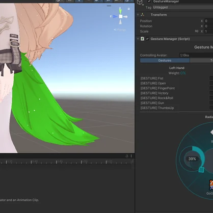Click the Transform component axes icon
Image resolution: width=213 pixels, height=213 pixels.
[x=143, y=15]
